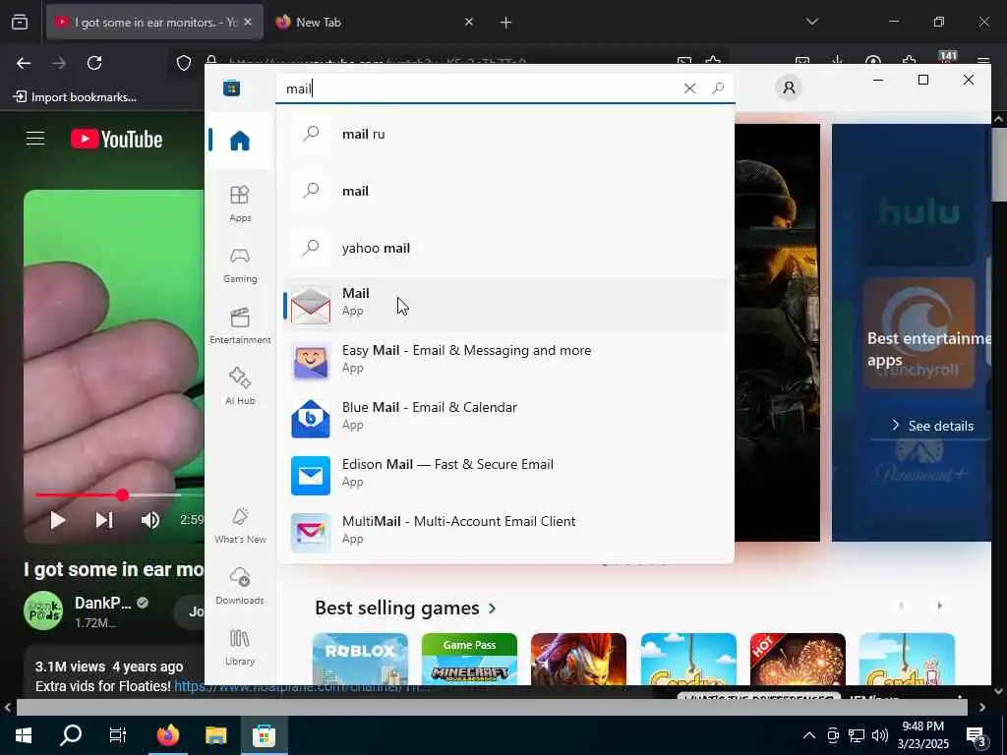The height and width of the screenshot is (755, 1007).
Task: Expand the list all tabs dropdown
Action: (811, 22)
